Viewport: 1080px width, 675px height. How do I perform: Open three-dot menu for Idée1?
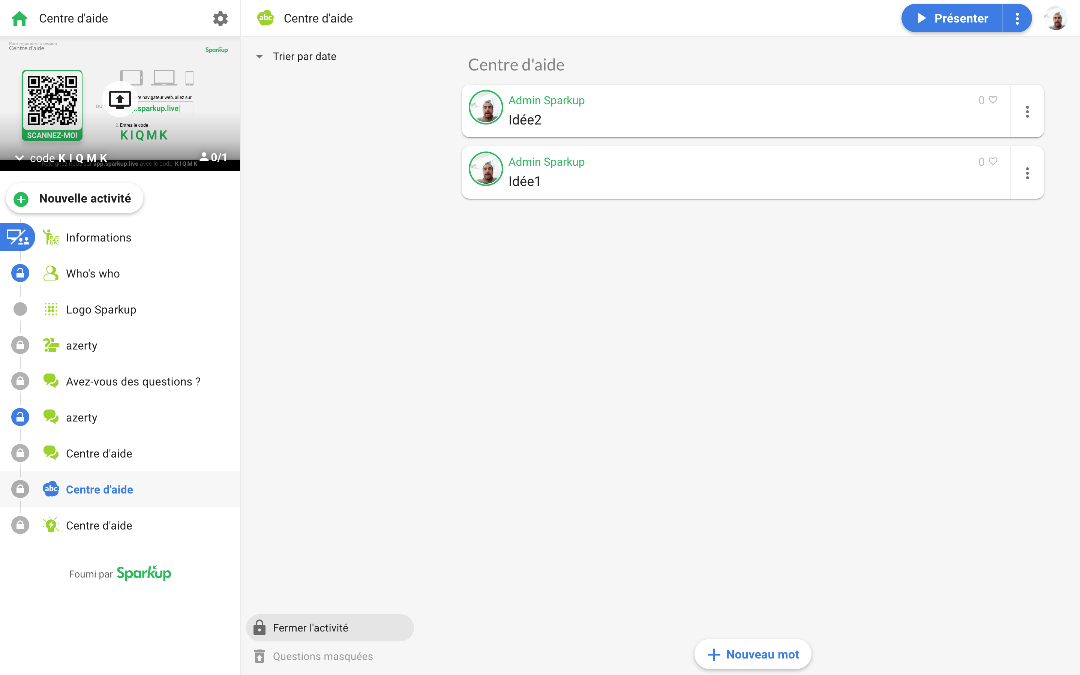point(1027,173)
